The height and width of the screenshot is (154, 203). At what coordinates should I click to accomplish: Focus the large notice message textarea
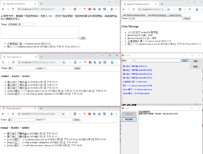[40, 32]
